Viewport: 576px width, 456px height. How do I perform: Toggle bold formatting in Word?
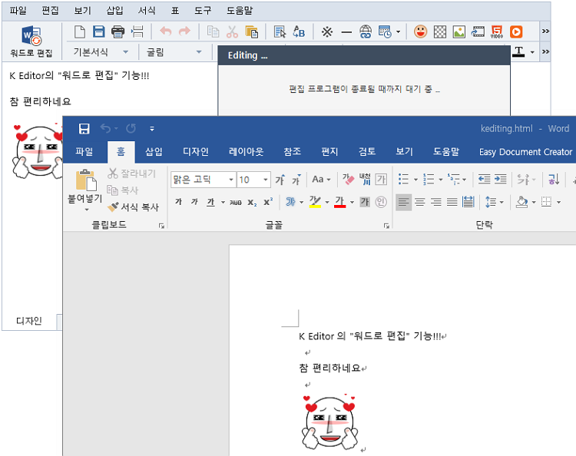(178, 202)
